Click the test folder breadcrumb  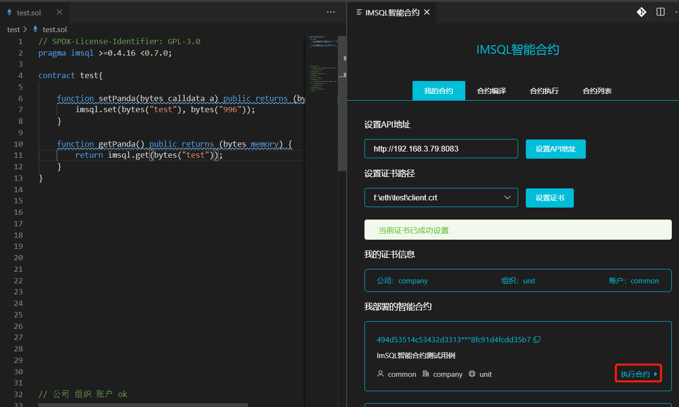pos(13,30)
